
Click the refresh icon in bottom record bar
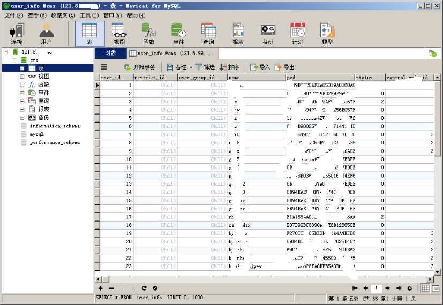(144, 288)
